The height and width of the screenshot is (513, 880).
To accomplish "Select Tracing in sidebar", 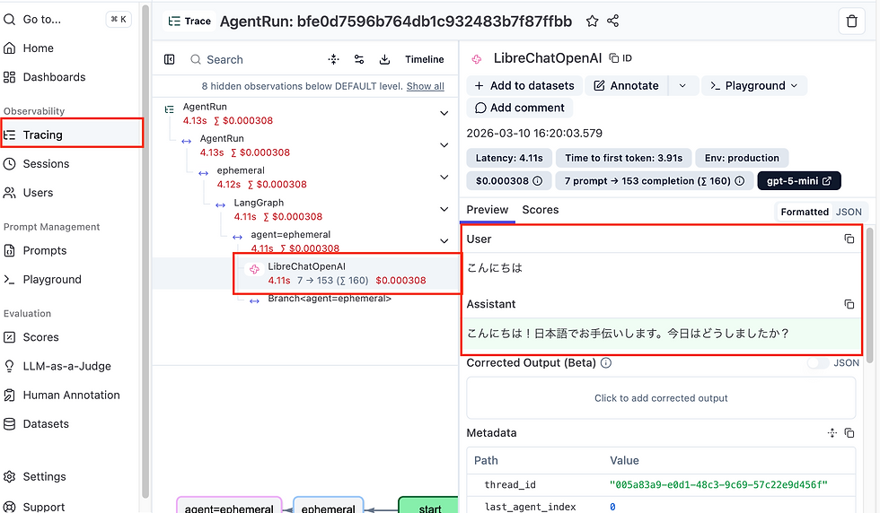I will point(43,135).
